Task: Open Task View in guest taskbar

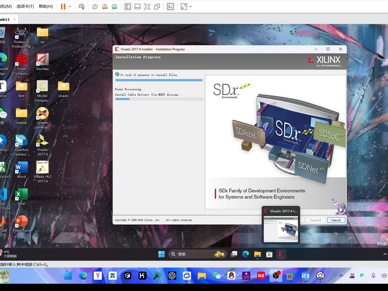Action: tap(234, 254)
